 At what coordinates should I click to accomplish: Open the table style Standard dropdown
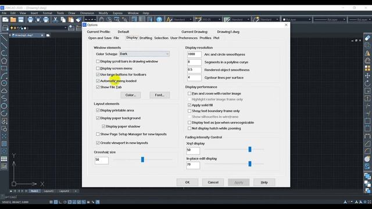pos(240,19)
